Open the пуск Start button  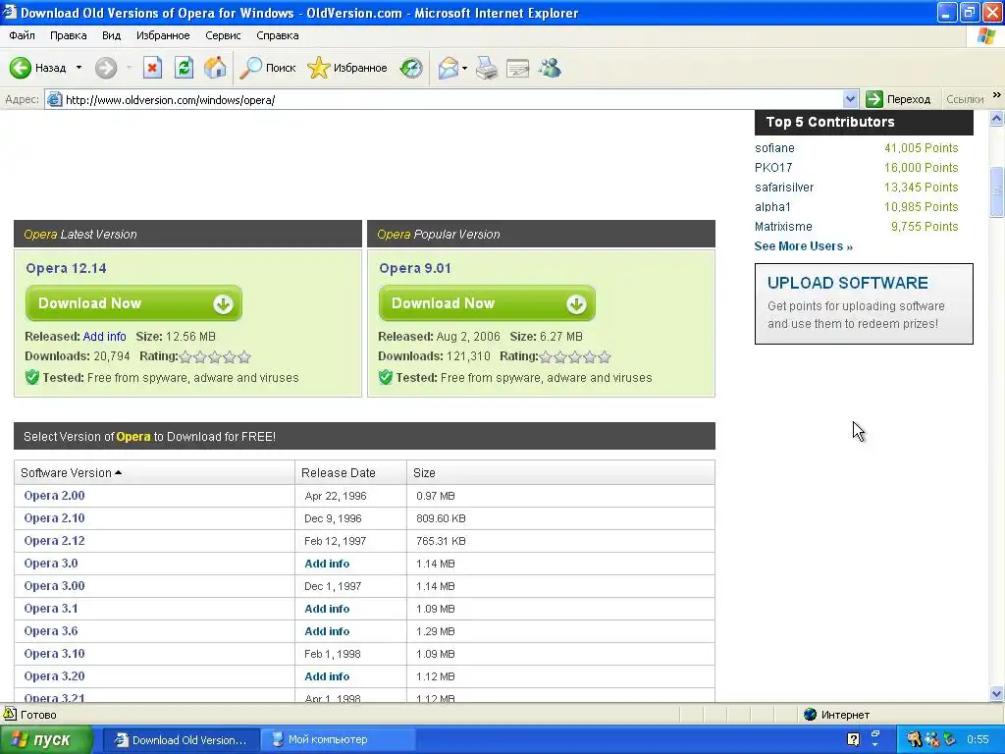pyautogui.click(x=46, y=740)
